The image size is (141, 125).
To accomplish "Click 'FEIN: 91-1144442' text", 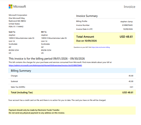I will pos(16,27).
